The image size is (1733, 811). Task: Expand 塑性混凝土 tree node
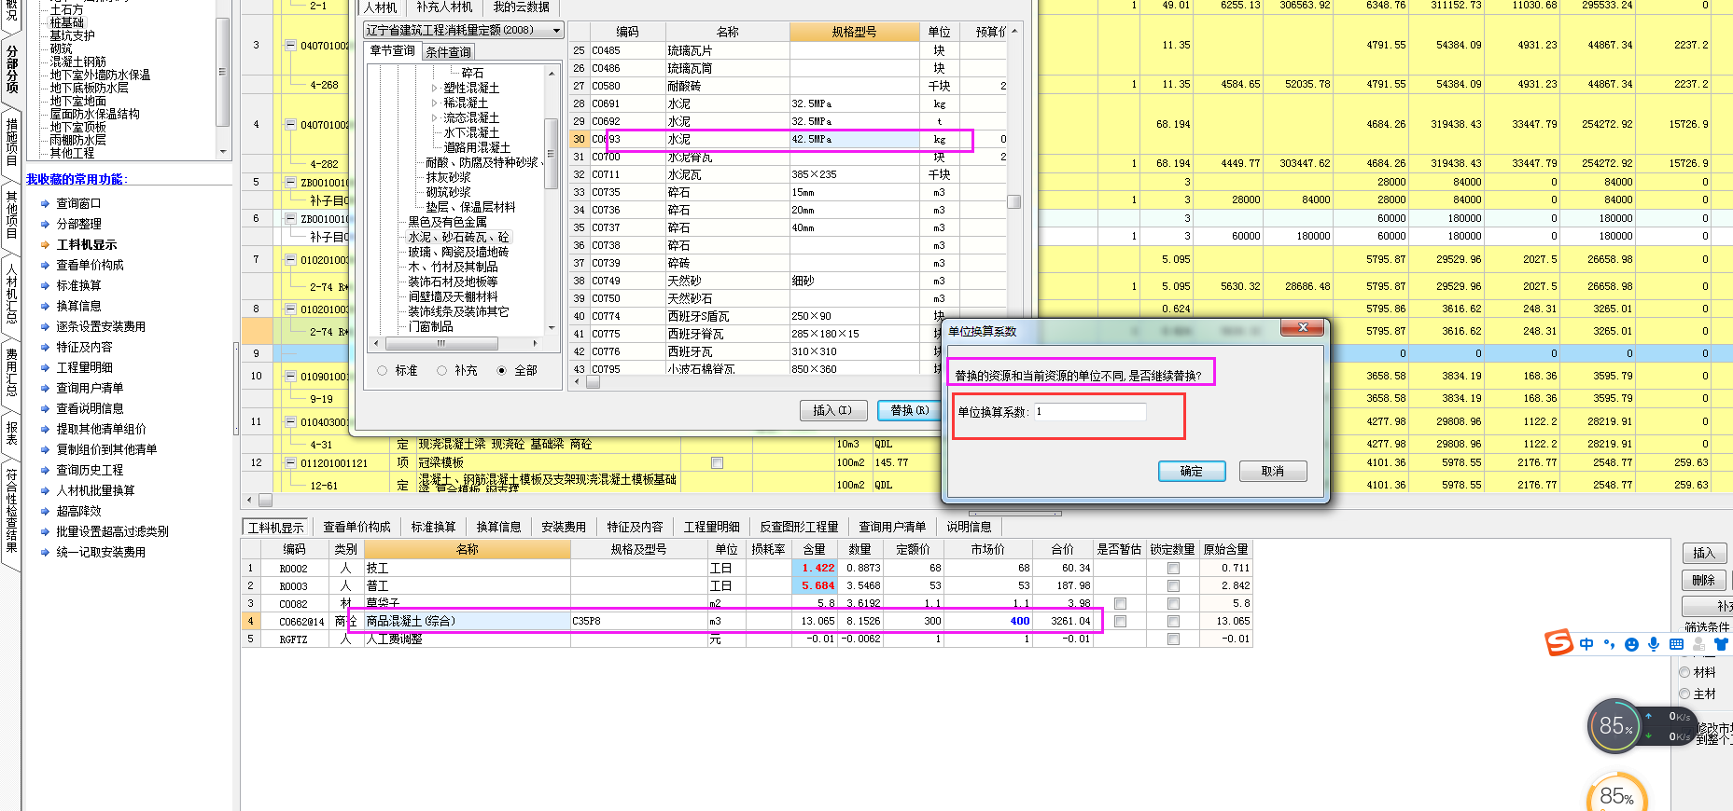click(x=434, y=88)
